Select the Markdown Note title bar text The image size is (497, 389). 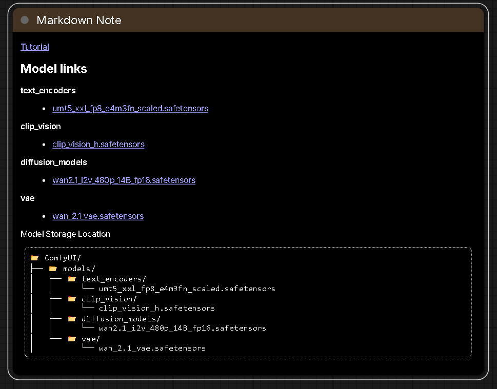pyautogui.click(x=79, y=21)
